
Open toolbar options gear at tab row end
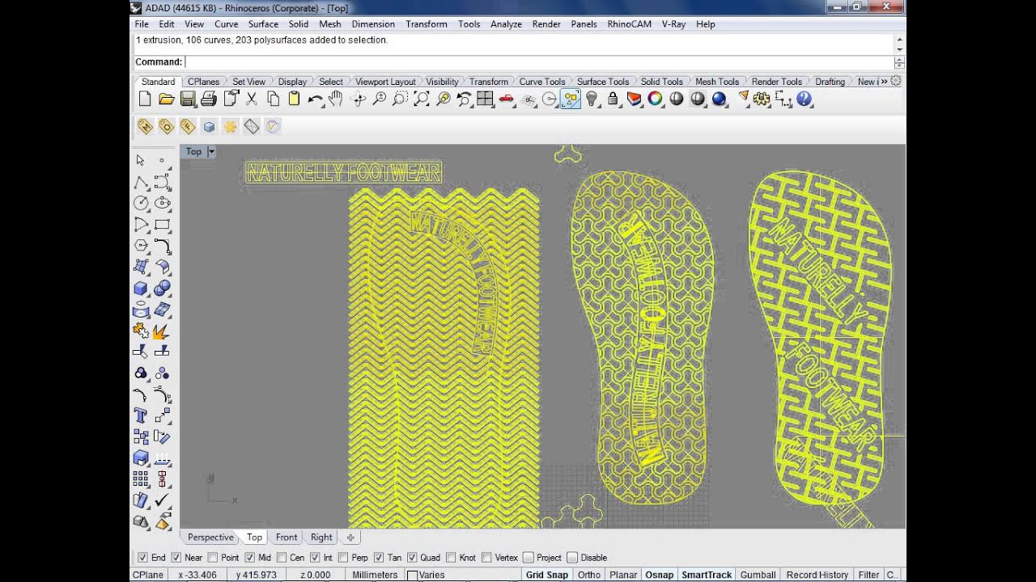click(x=896, y=82)
